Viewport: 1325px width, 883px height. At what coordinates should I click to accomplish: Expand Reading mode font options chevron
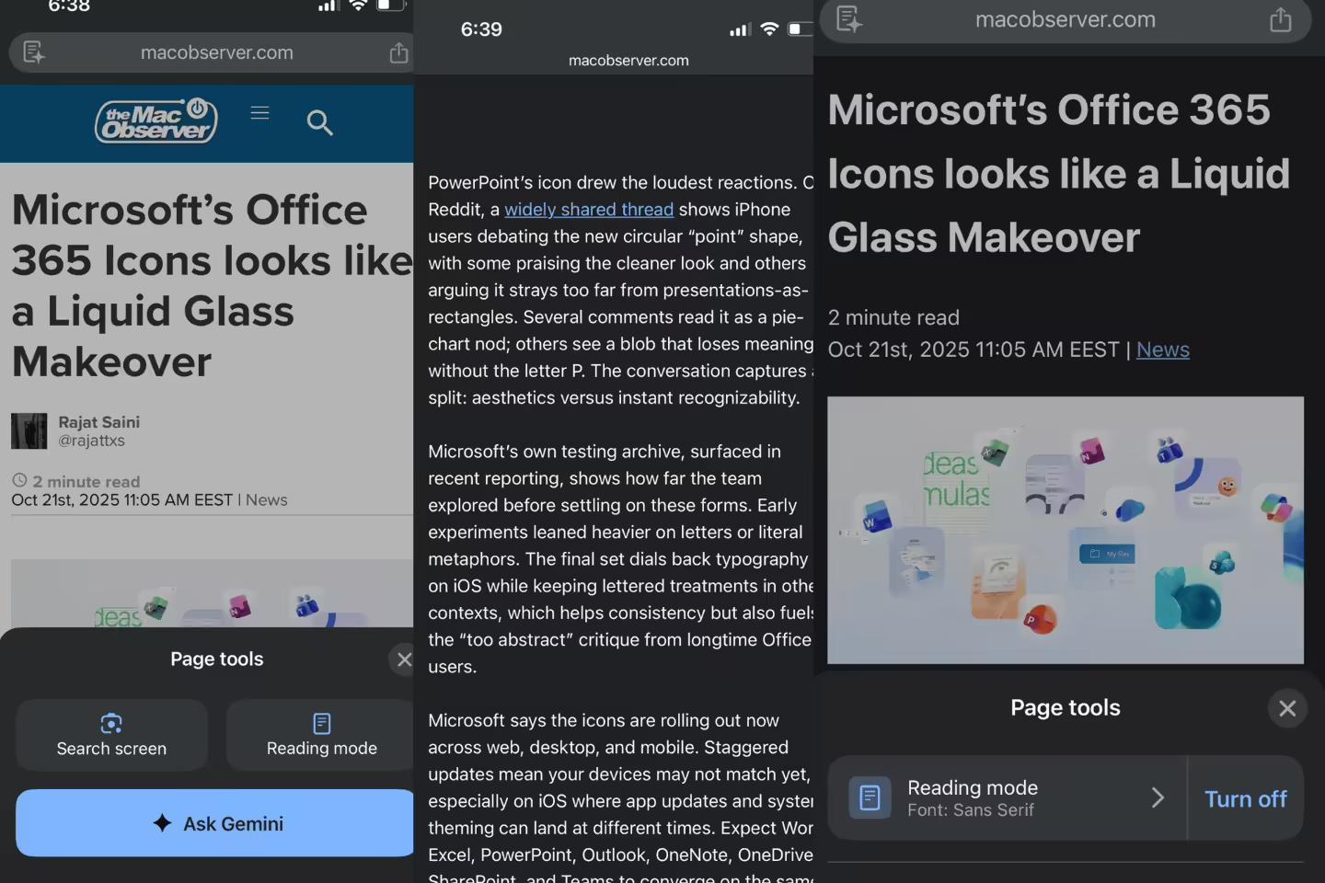pyautogui.click(x=1158, y=798)
